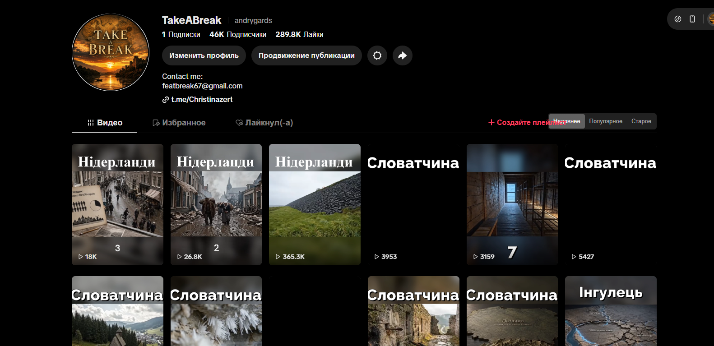Click the Изменить профиль button

click(x=204, y=55)
